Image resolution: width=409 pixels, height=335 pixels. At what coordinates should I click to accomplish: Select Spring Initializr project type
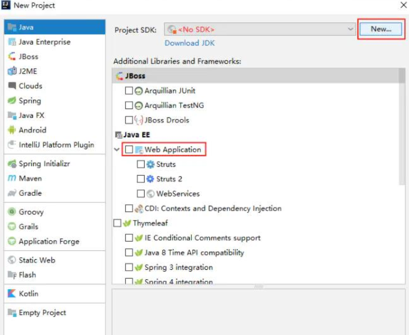pos(55,164)
